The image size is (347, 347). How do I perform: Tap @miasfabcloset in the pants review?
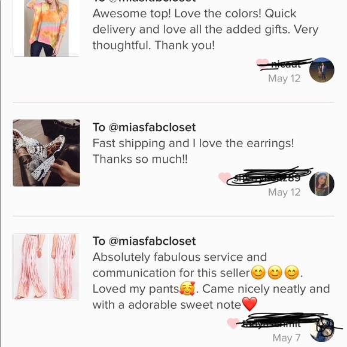[x=152, y=241]
